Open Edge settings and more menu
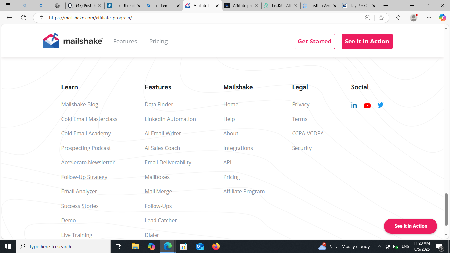The height and width of the screenshot is (253, 450). click(429, 18)
